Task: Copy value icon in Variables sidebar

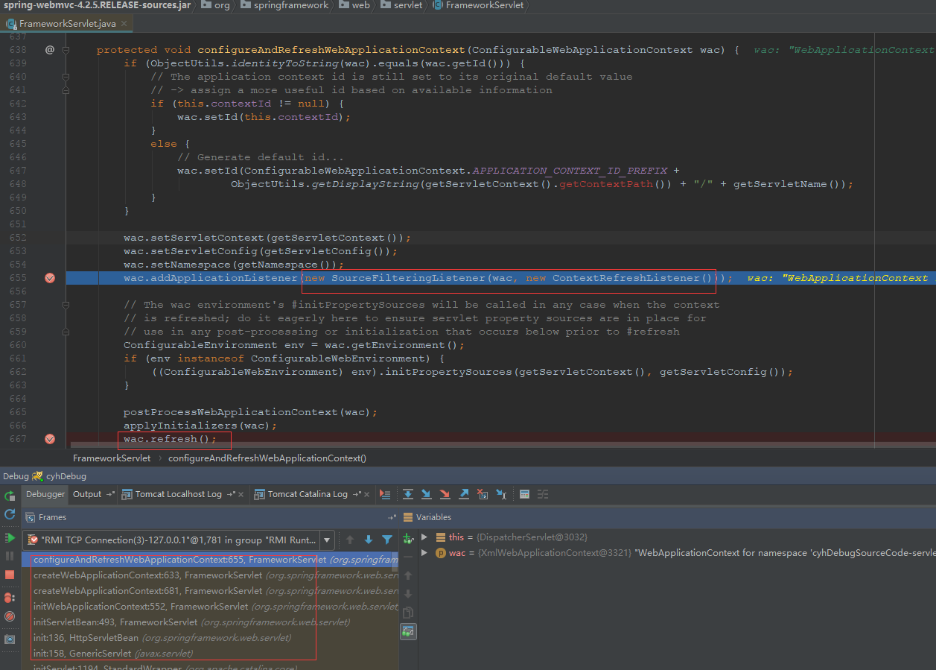Action: [x=408, y=613]
